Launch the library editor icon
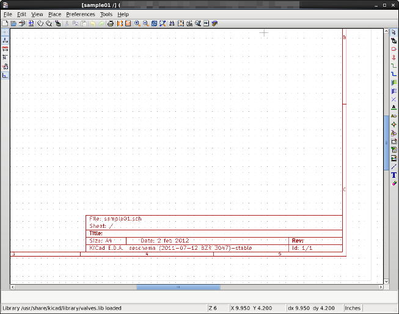This screenshot has width=399, height=314. [40, 23]
